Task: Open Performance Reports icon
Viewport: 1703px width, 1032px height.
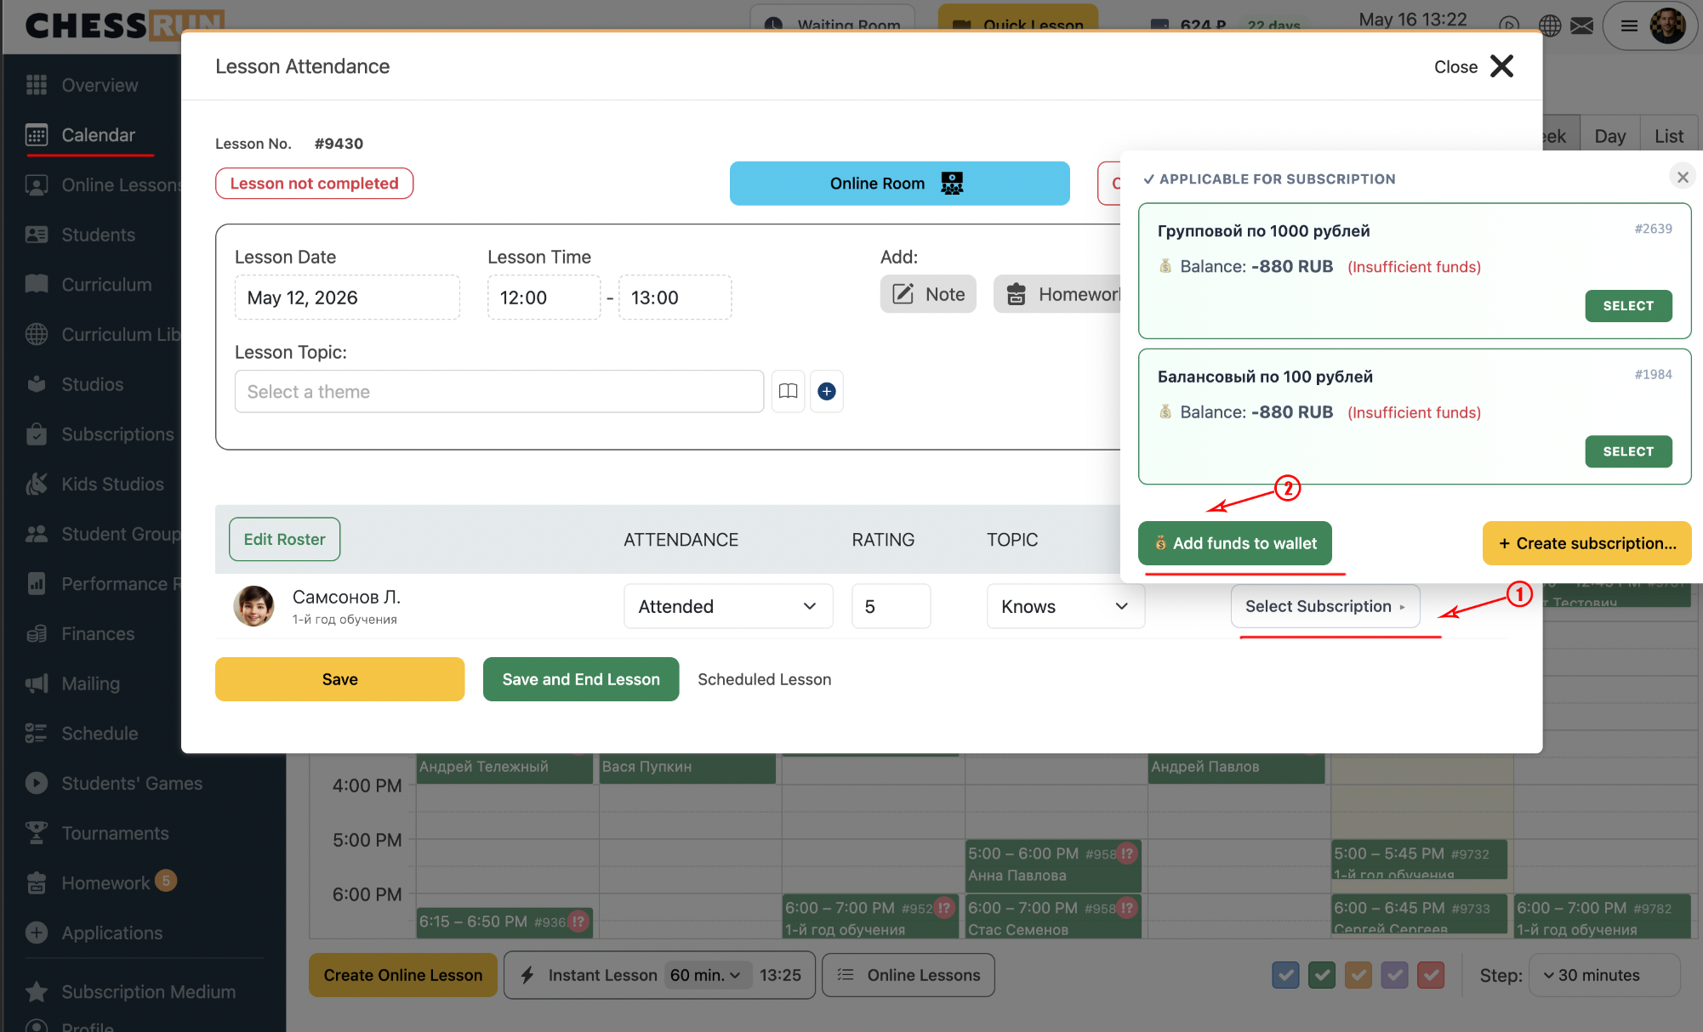Action: (37, 584)
